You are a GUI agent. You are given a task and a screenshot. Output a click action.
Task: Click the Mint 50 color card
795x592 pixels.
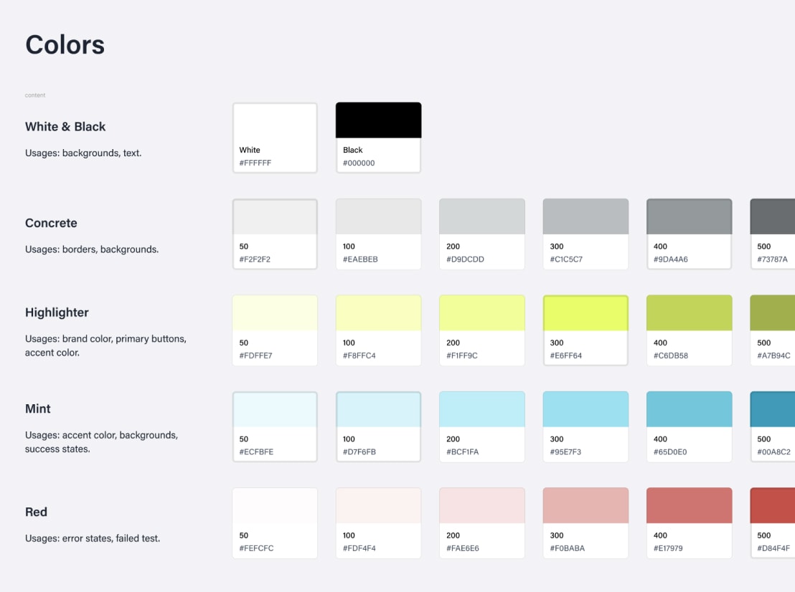pyautogui.click(x=274, y=426)
